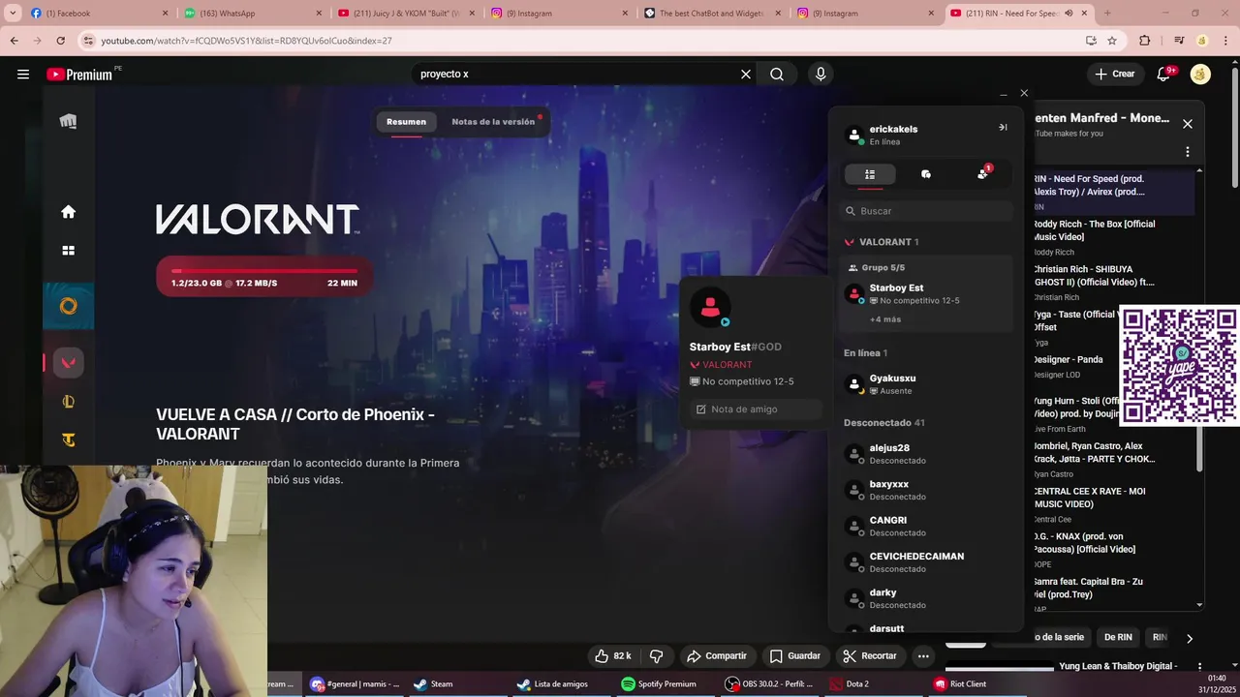Start voice search with microphone icon

point(821,75)
